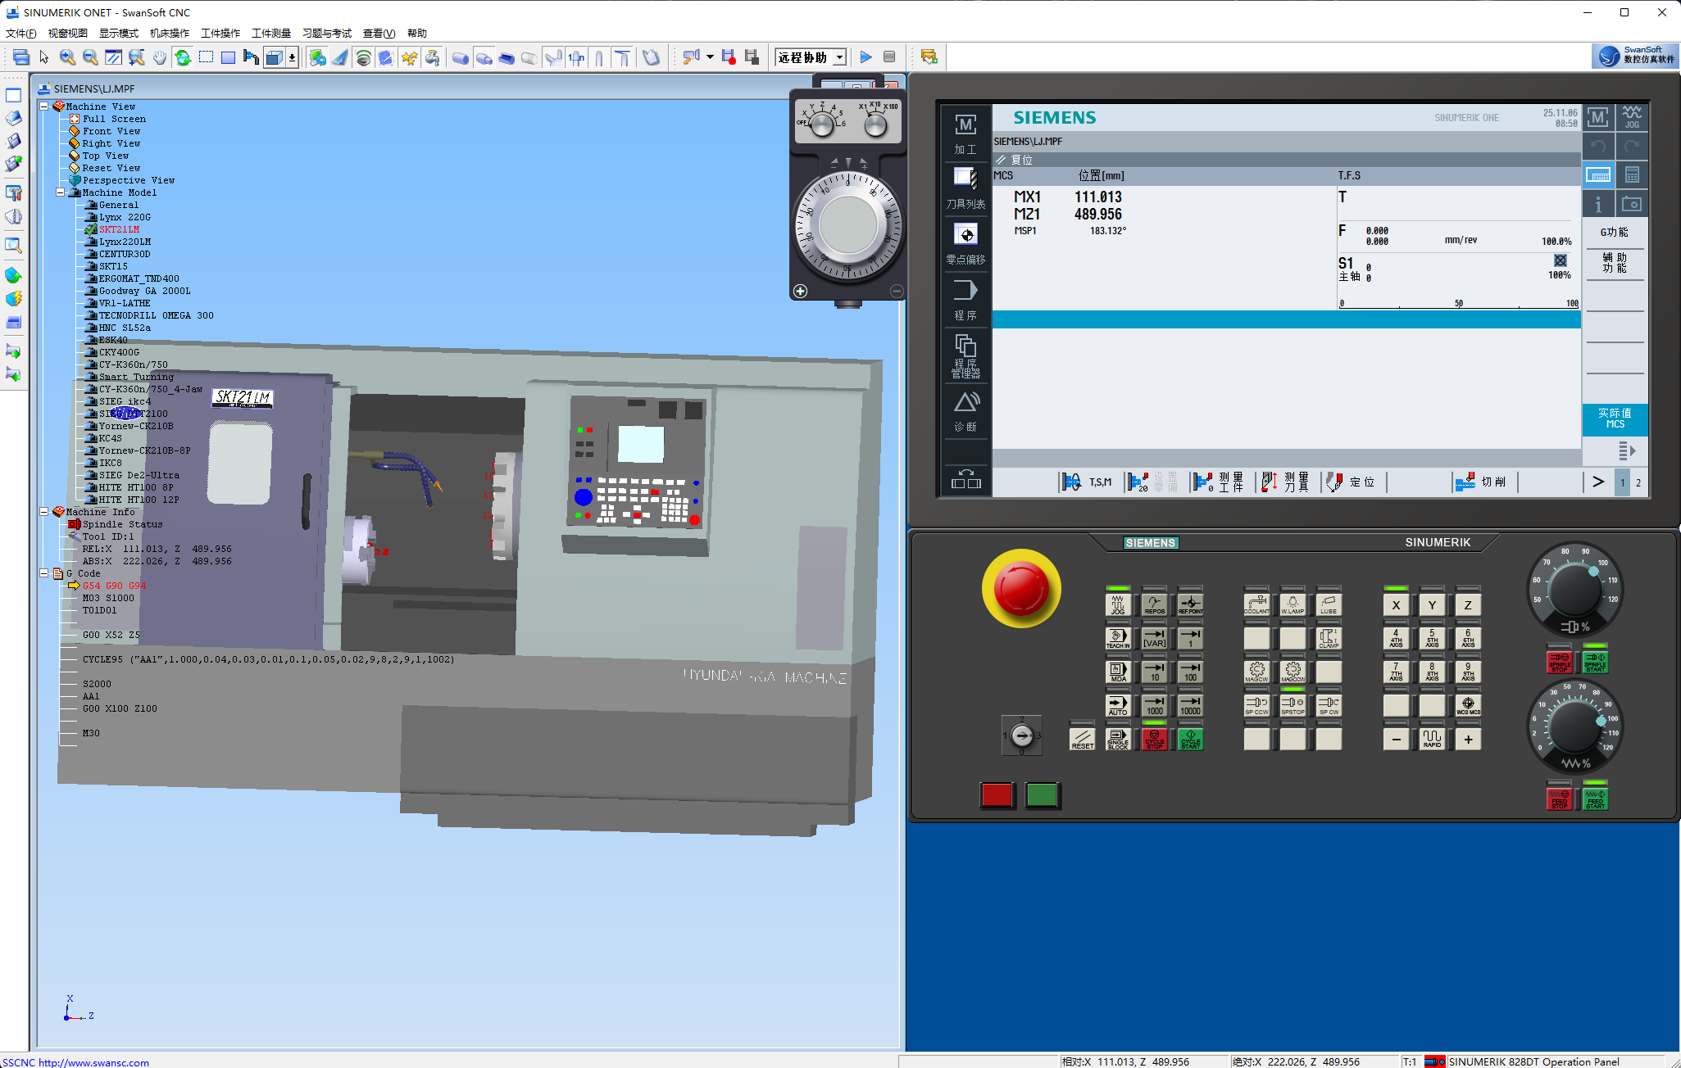Toggle the W.LAMP work light key
The width and height of the screenshot is (1681, 1068).
click(1293, 605)
